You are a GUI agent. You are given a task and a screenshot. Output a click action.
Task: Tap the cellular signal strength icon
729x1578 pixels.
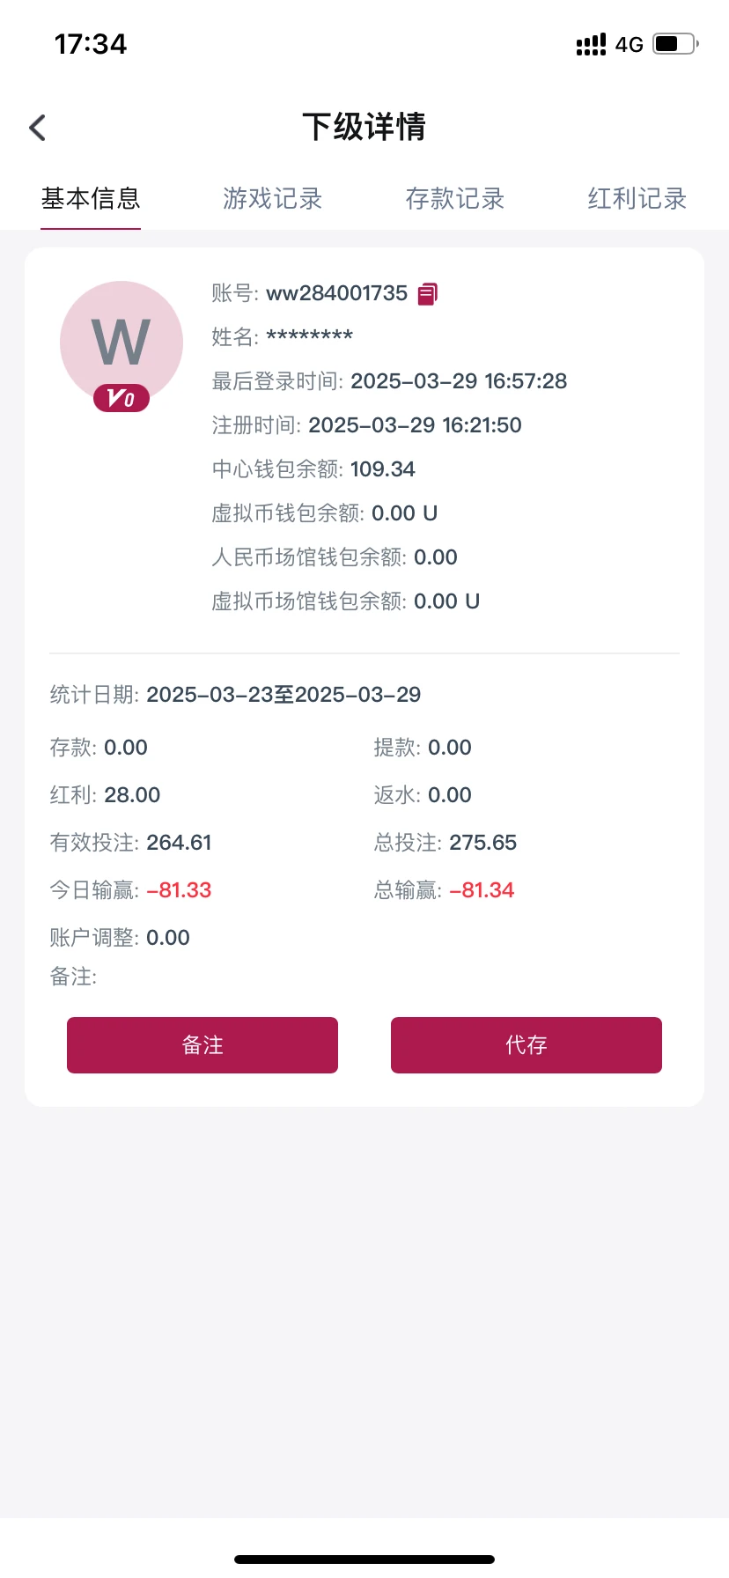[x=591, y=44]
